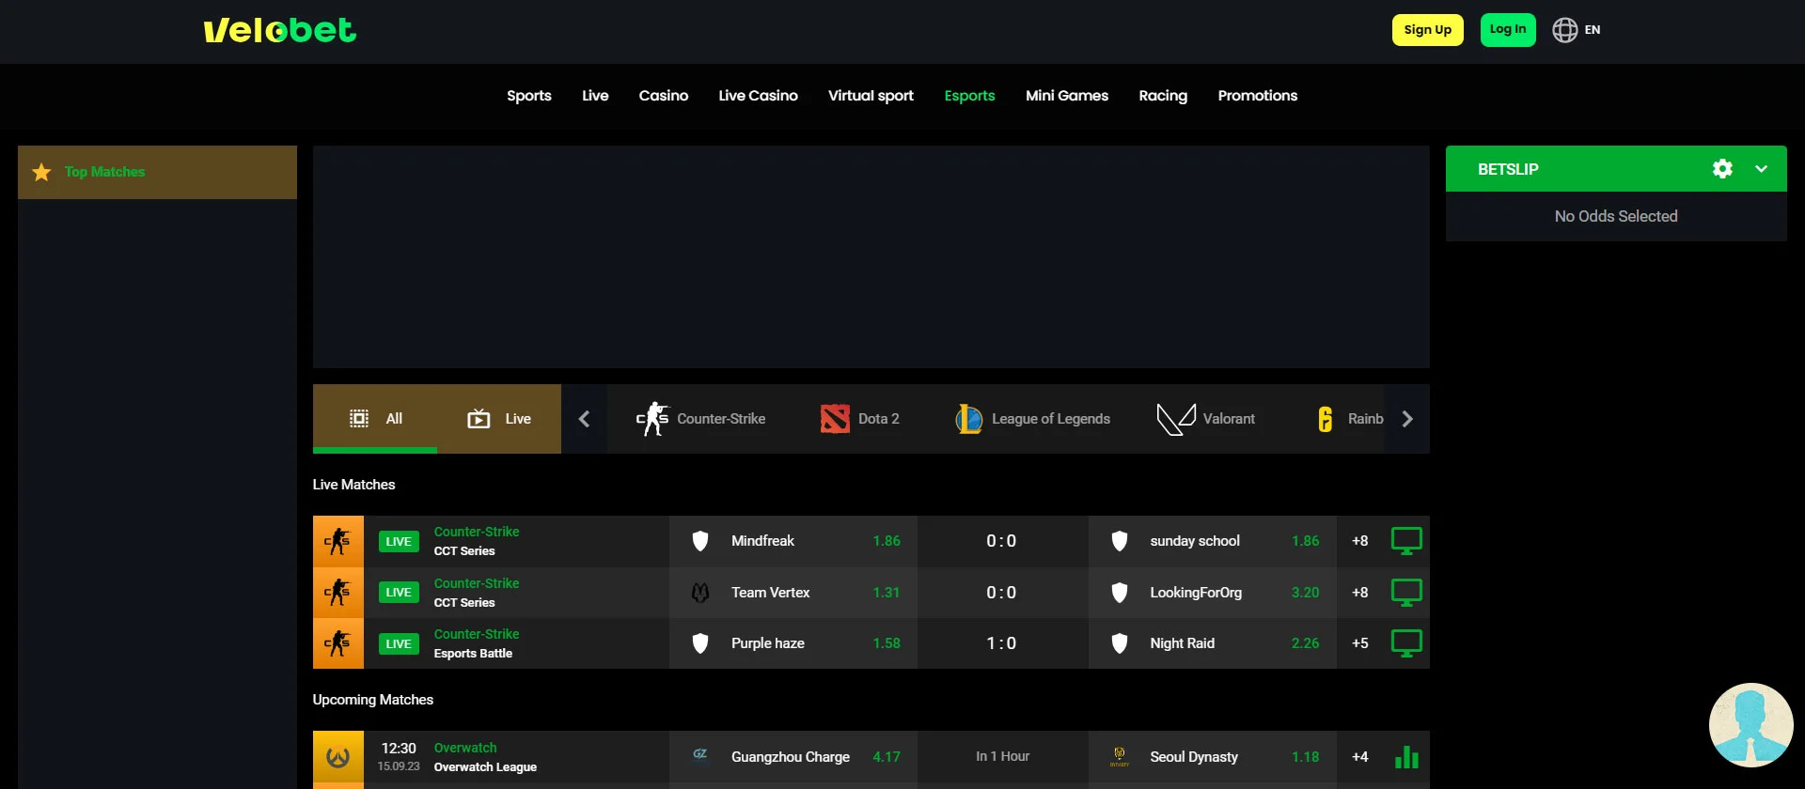Open the Virtual sport menu item
1805x789 pixels.
871,96
